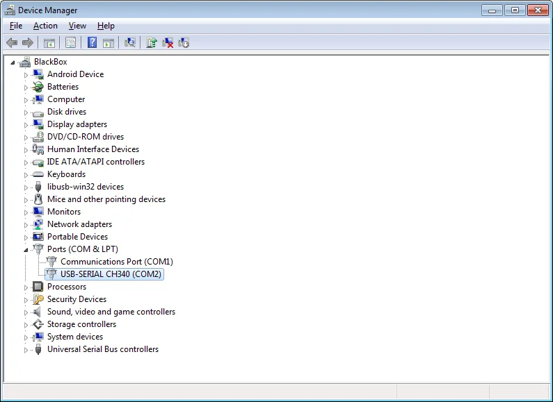Click the Network adapters icon
Screen dimensions: 553x402
(x=38, y=224)
